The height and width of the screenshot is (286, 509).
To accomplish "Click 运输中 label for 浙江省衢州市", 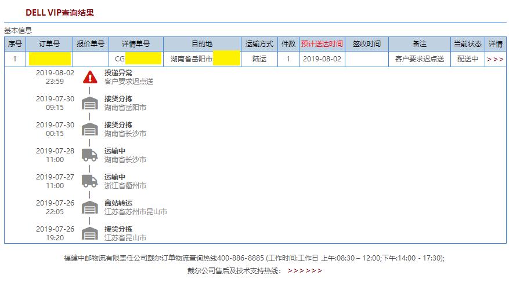I will pyautogui.click(x=114, y=177).
